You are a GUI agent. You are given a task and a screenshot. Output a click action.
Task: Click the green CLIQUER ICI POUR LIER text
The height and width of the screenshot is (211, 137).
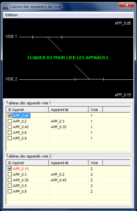[68, 58]
